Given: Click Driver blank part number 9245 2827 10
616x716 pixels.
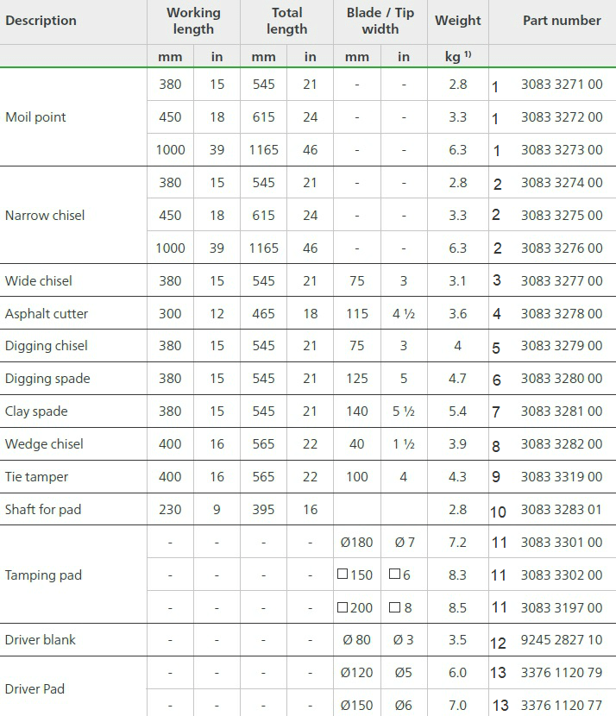Looking at the screenshot, I should 562,640.
